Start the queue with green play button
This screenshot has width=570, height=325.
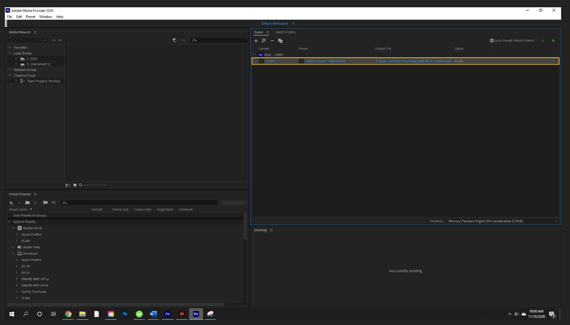click(553, 41)
